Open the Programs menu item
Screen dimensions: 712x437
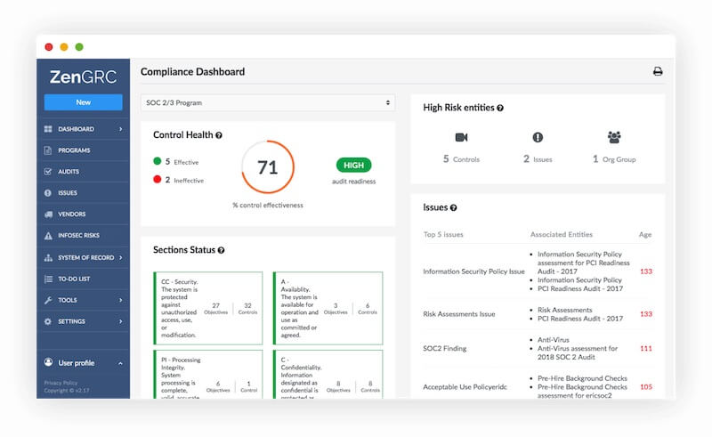tap(74, 150)
